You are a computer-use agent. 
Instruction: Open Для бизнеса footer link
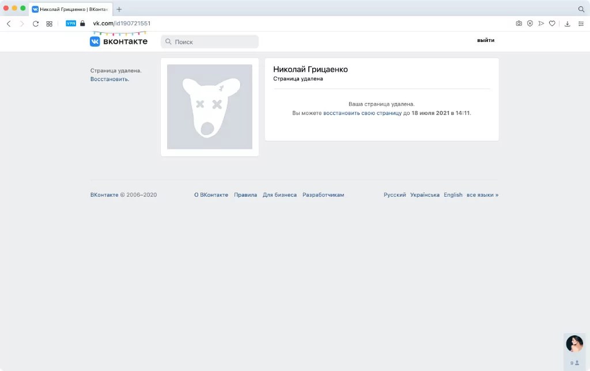(x=279, y=195)
